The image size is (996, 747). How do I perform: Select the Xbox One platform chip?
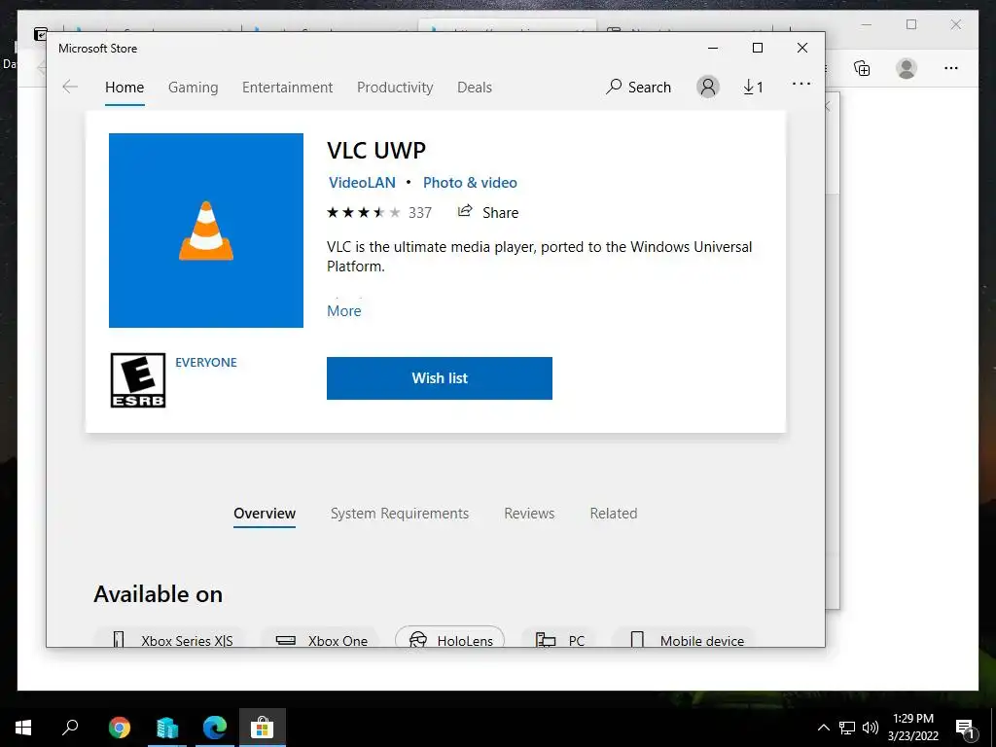pos(321,638)
